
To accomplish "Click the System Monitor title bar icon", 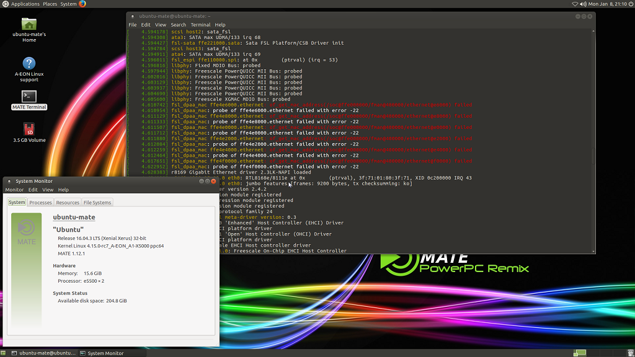I will tap(9, 182).
